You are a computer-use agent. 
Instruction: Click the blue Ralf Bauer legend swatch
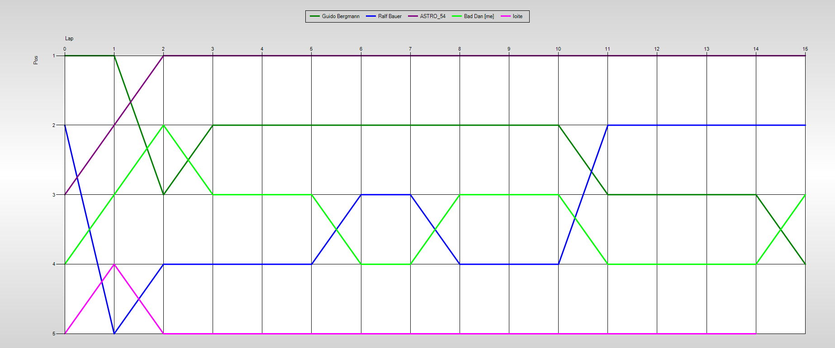(x=371, y=16)
